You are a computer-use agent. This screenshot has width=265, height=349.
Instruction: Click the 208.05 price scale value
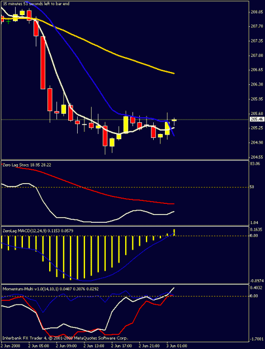coord(257,12)
